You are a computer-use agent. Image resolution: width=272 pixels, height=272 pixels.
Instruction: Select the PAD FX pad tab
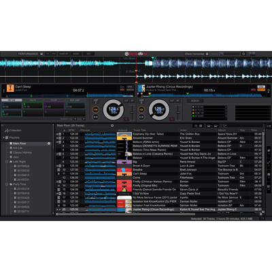tap(33, 100)
